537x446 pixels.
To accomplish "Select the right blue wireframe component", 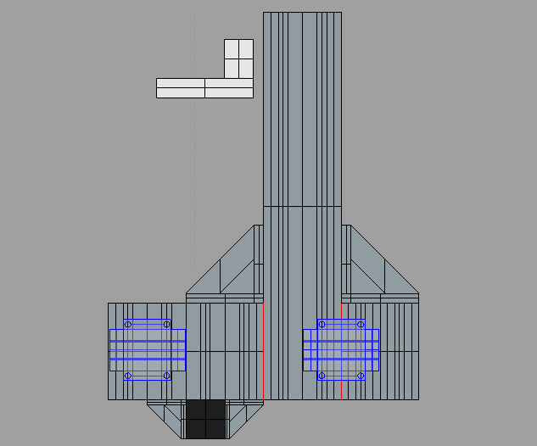I will coord(341,349).
